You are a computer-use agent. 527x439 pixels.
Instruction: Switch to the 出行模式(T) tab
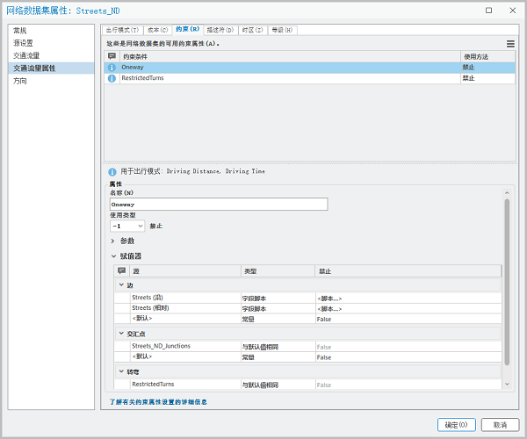coord(122,30)
